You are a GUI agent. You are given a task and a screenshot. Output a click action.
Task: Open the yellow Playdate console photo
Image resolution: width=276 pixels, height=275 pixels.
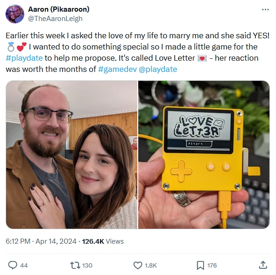point(204,155)
